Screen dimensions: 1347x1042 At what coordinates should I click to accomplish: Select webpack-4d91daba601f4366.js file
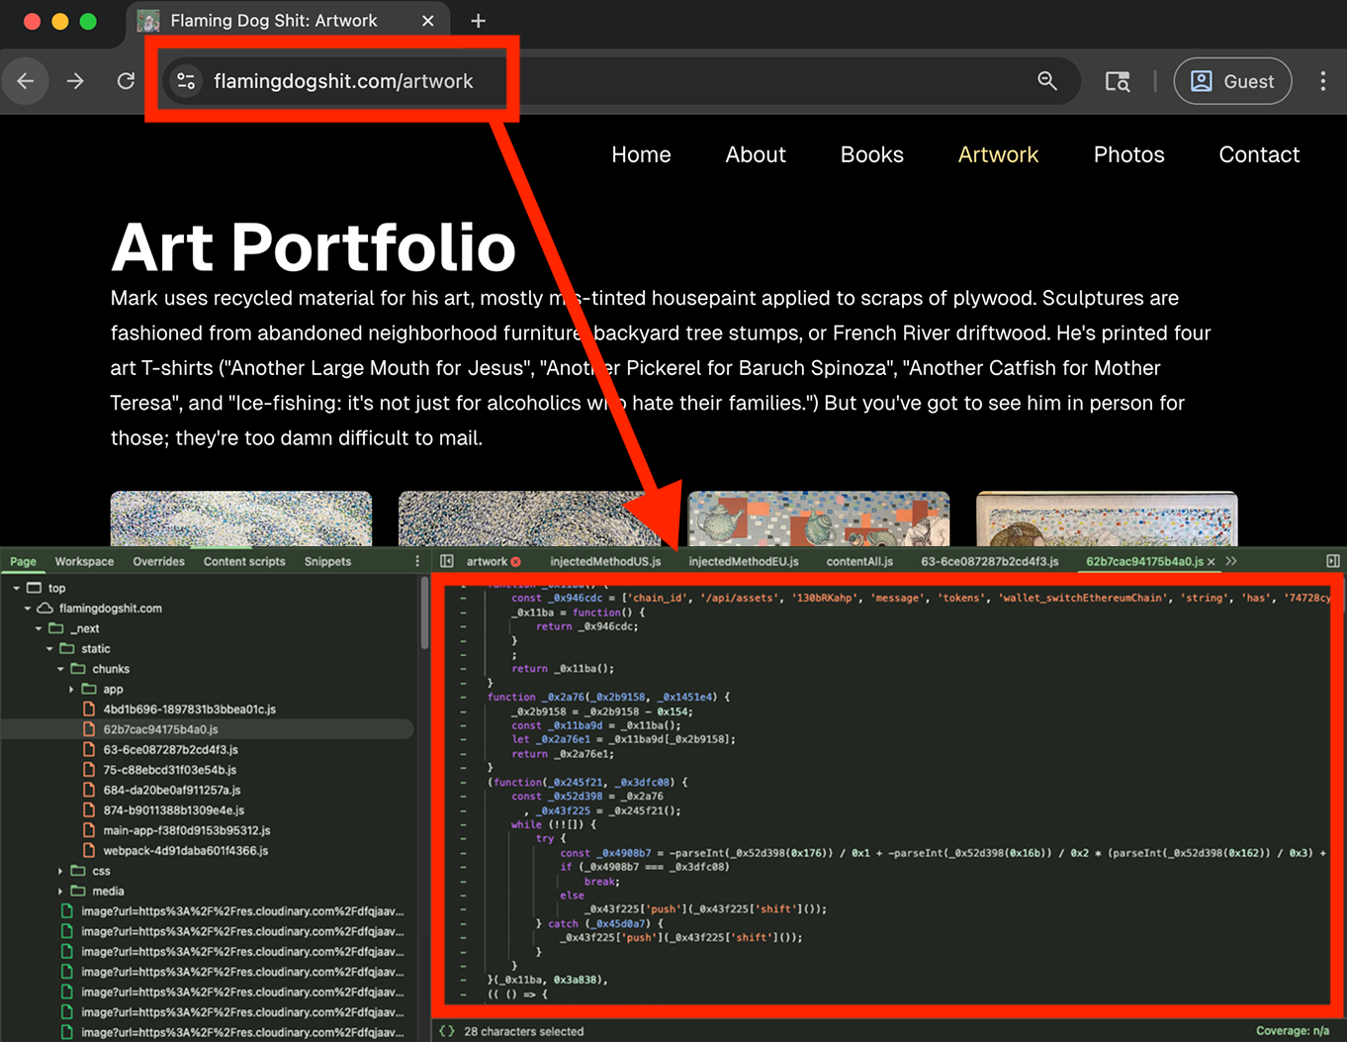pos(185,851)
